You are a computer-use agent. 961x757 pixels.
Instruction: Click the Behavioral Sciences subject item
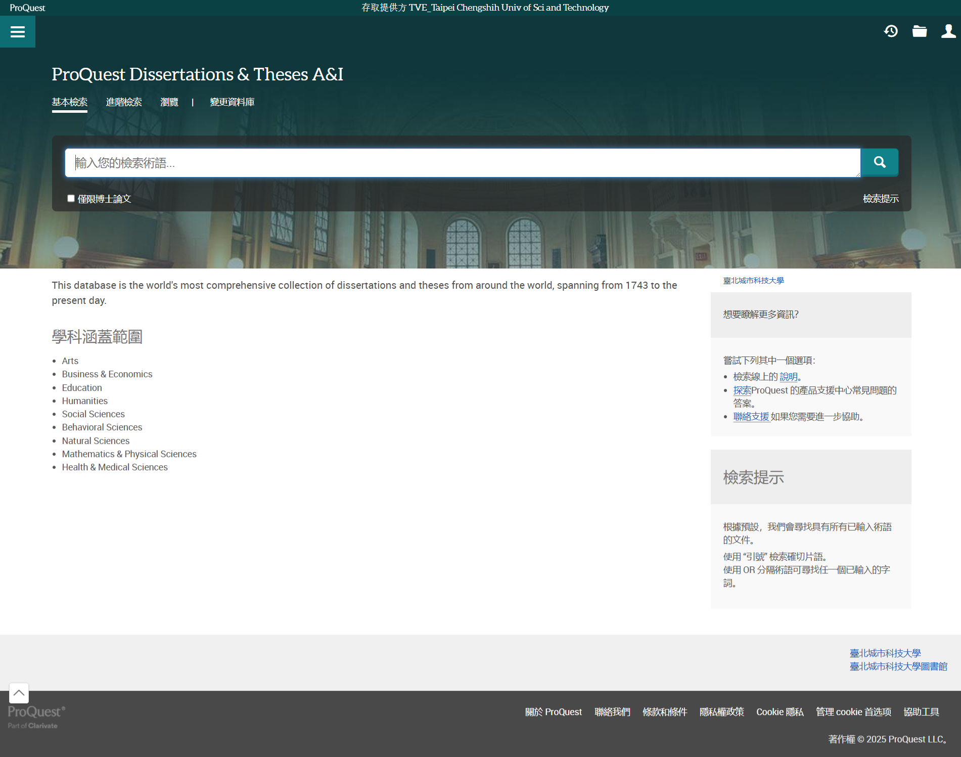click(x=102, y=427)
